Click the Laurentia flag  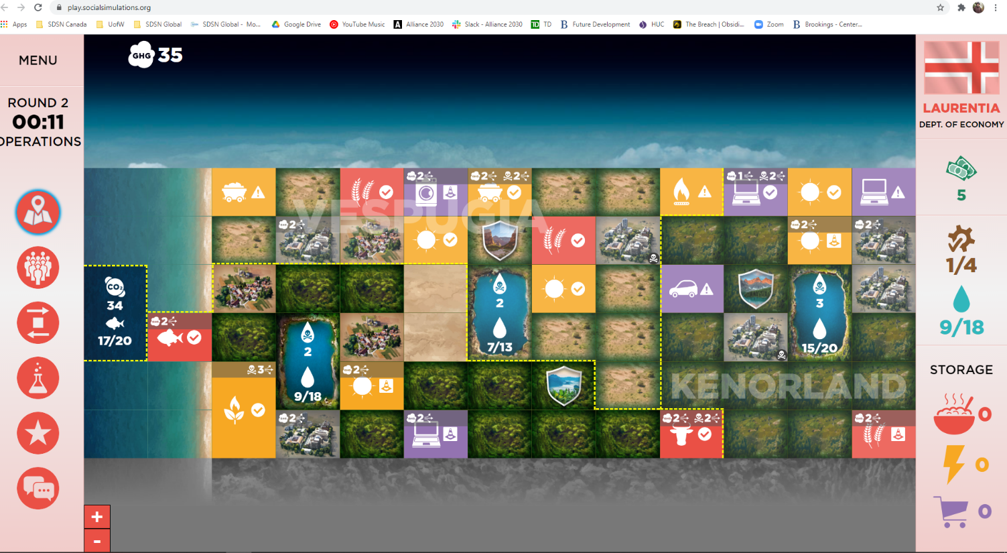[961, 68]
